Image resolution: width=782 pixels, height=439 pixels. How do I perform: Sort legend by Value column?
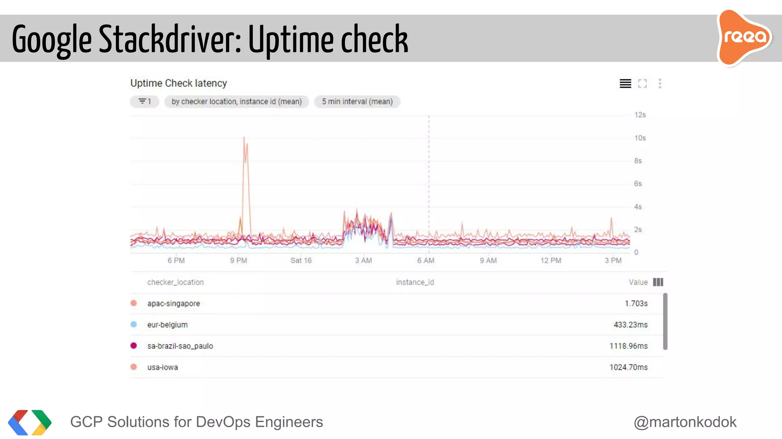[x=638, y=282]
